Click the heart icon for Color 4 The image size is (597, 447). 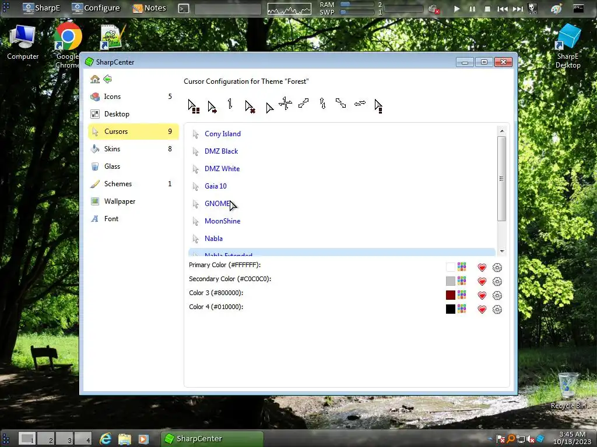(x=482, y=310)
